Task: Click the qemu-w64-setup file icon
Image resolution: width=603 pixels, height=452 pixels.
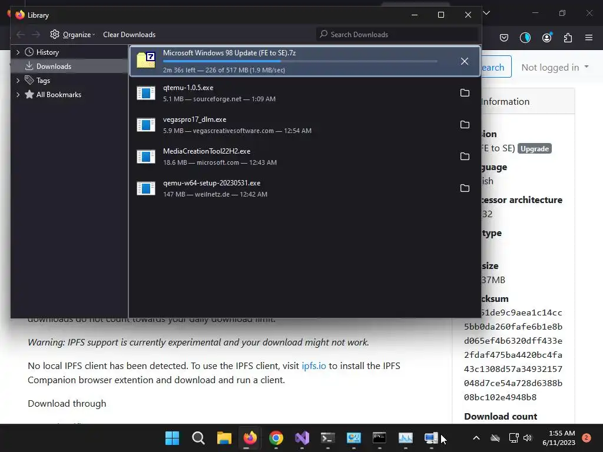Action: (x=146, y=189)
